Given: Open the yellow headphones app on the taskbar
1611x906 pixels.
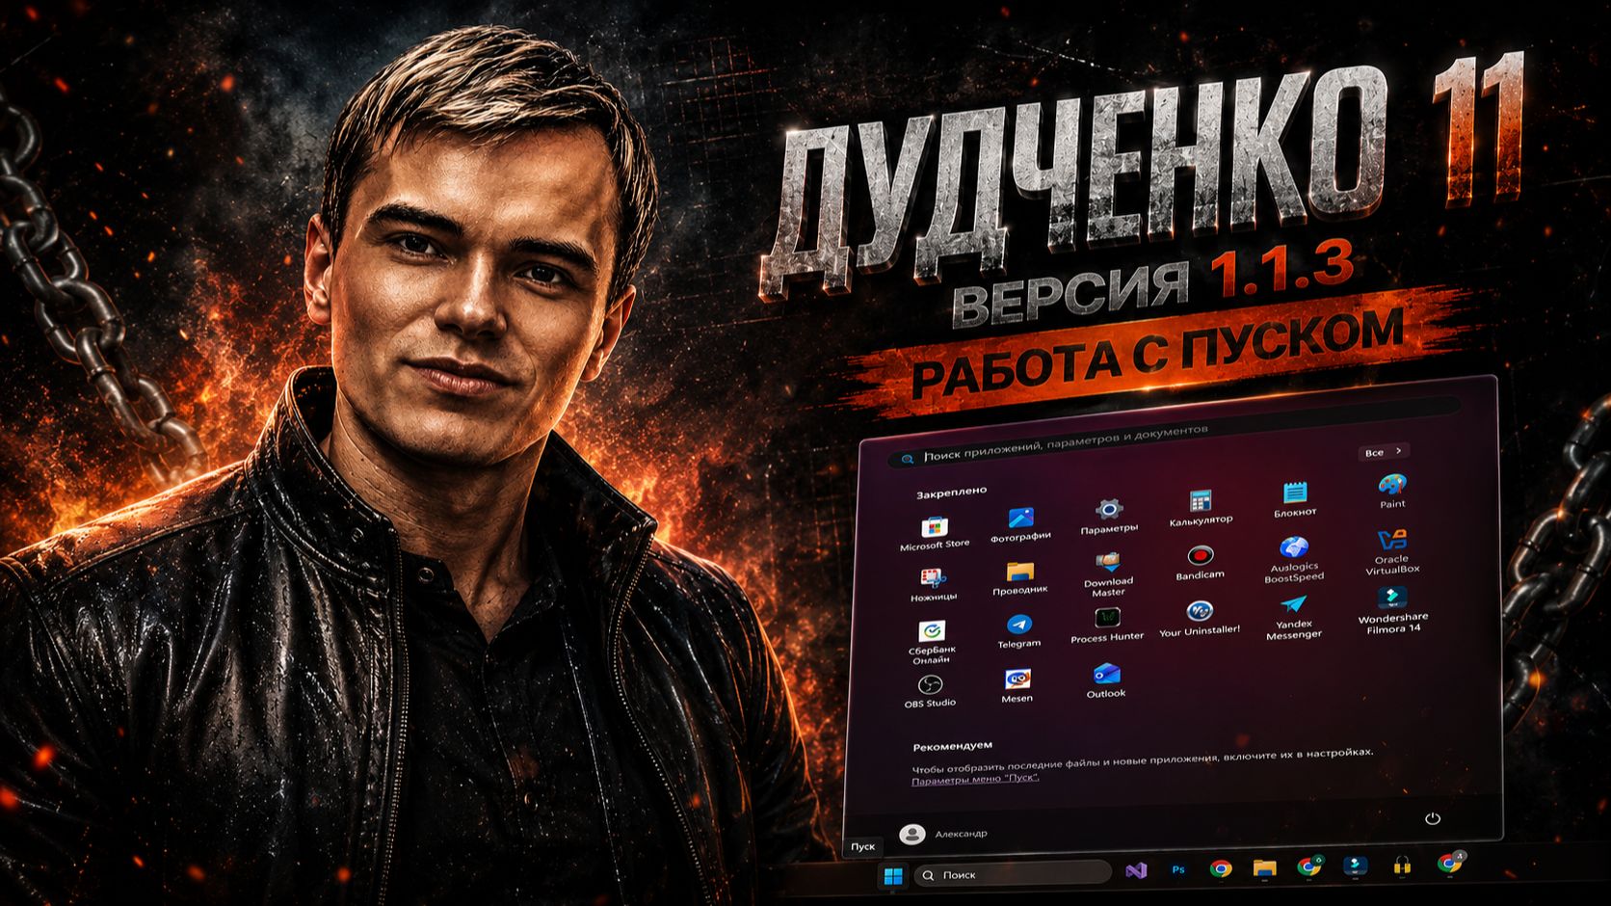Looking at the screenshot, I should click(1402, 866).
